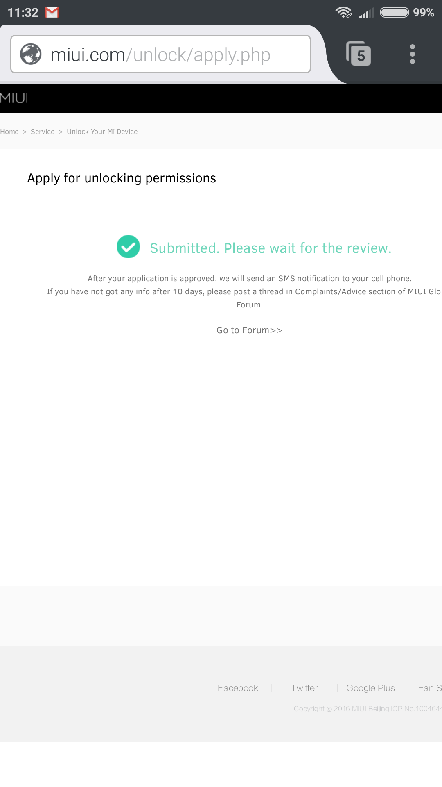442x787 pixels.
Task: Go to Home breadcrumb link
Action: point(9,132)
